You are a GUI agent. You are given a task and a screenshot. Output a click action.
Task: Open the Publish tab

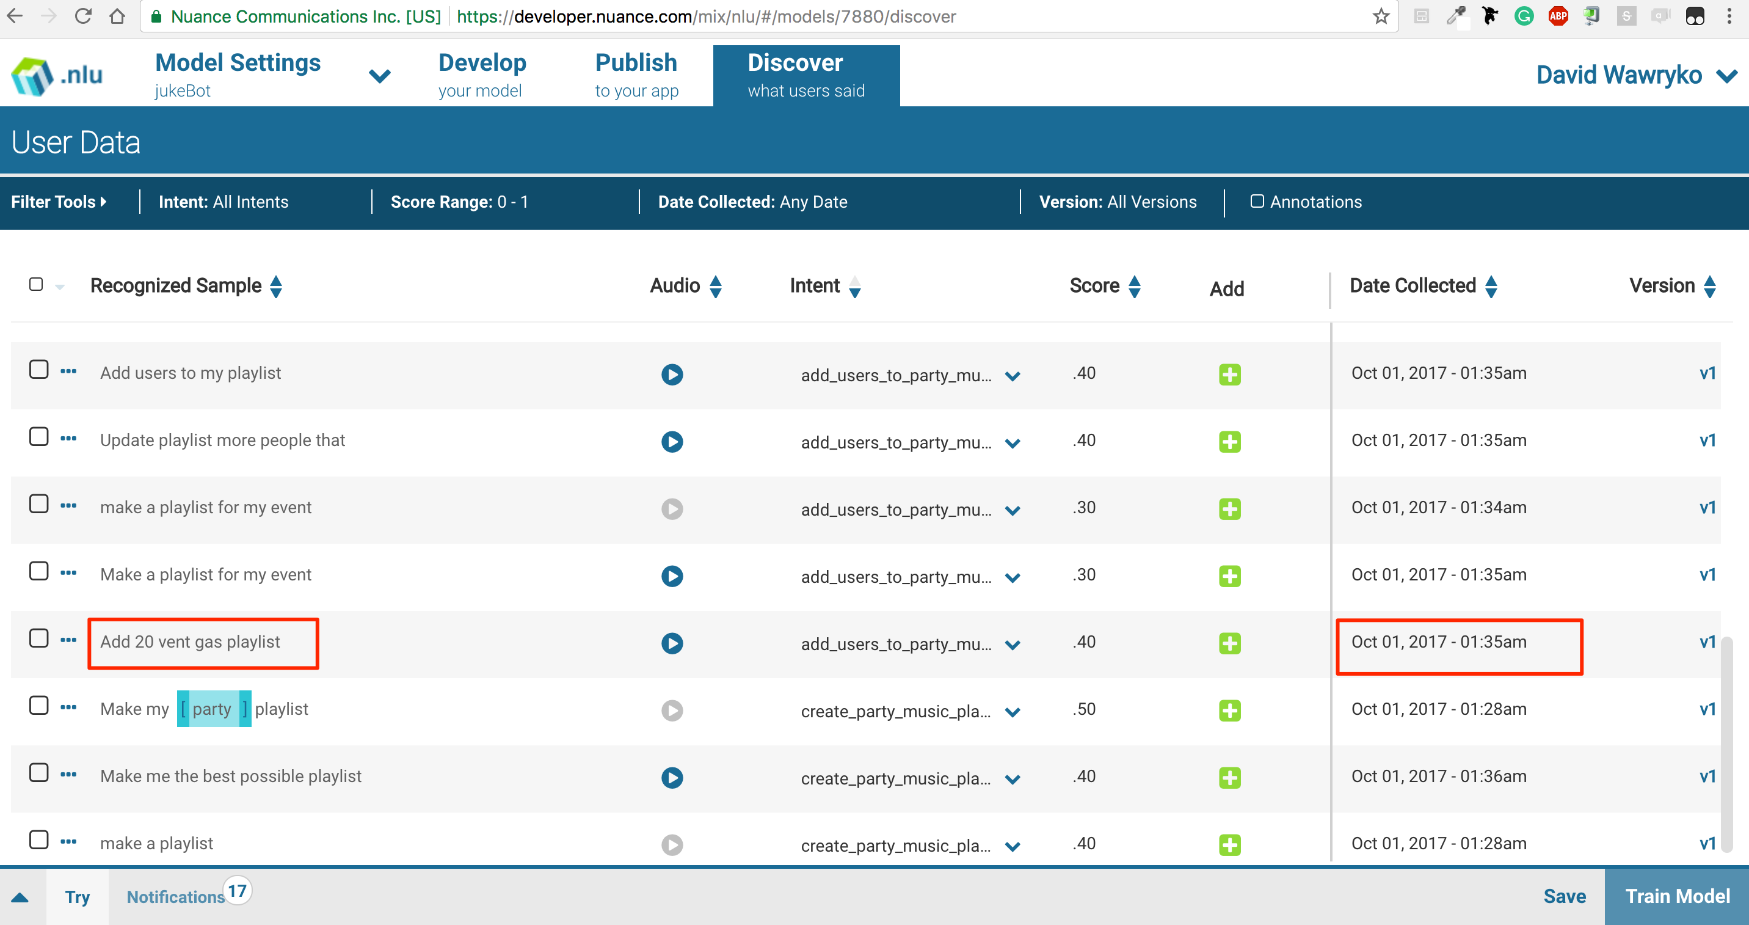pyautogui.click(x=636, y=75)
